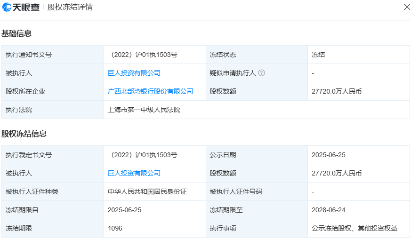The height and width of the screenshot is (239, 410).
Task: Click the 疑似申请执行人 label
Action: click(x=233, y=73)
